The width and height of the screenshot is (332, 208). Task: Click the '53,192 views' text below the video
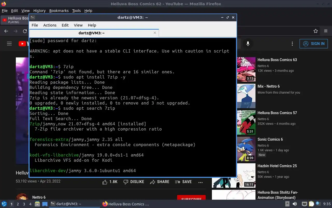26,181
